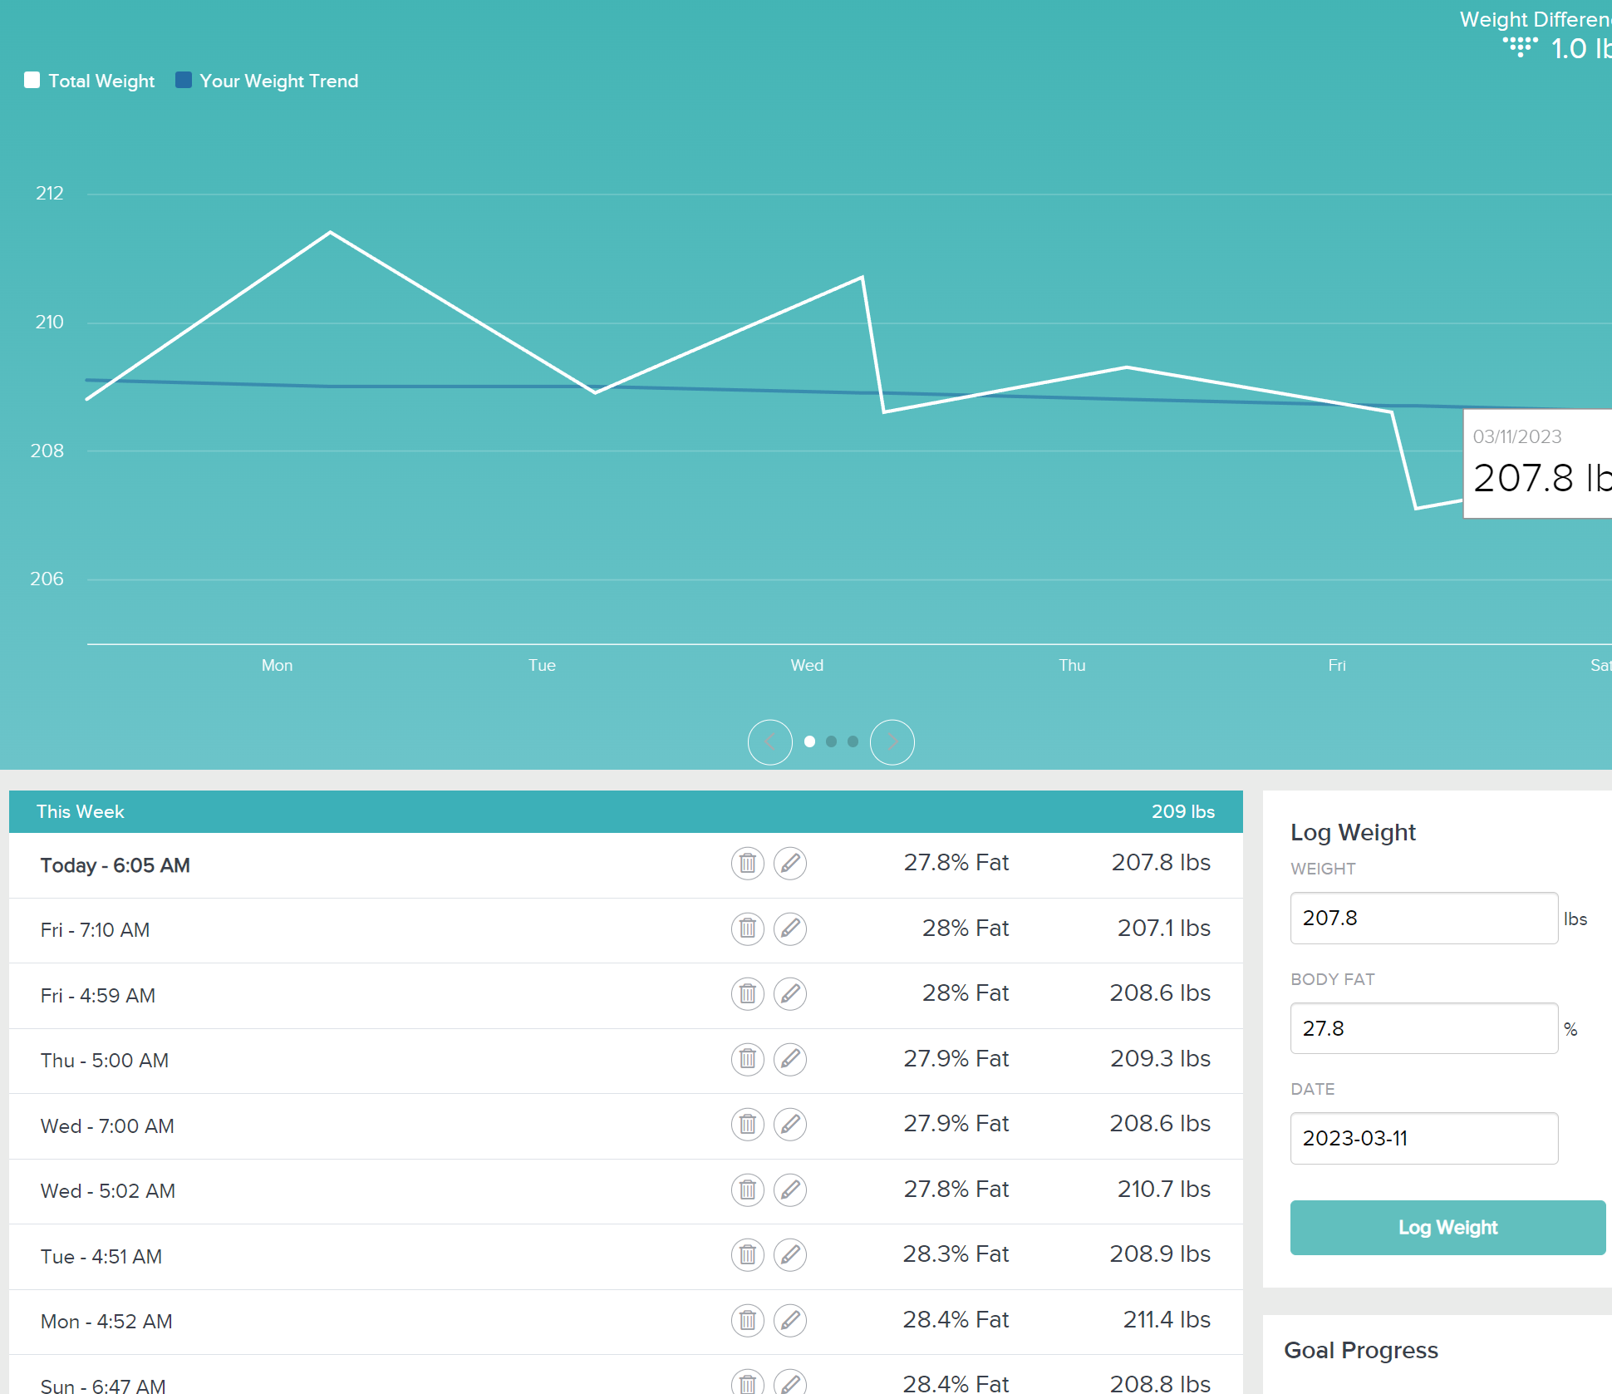
Task: Delete the Fri 7:10 AM entry
Action: tap(747, 929)
